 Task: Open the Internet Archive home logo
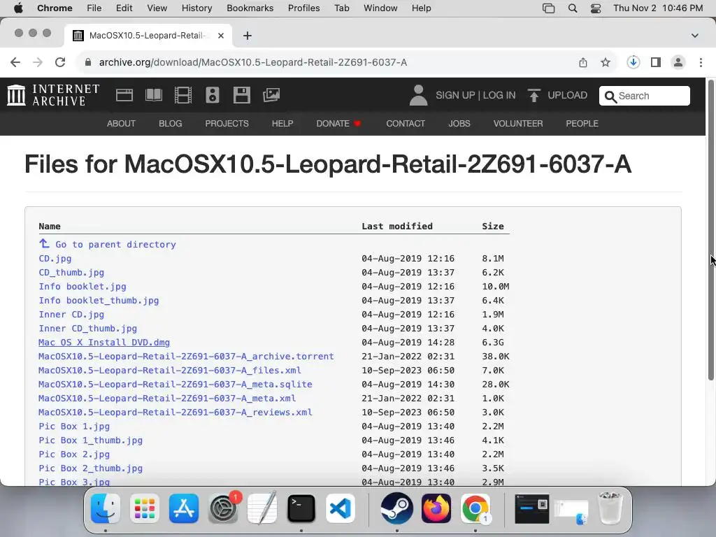(x=53, y=95)
